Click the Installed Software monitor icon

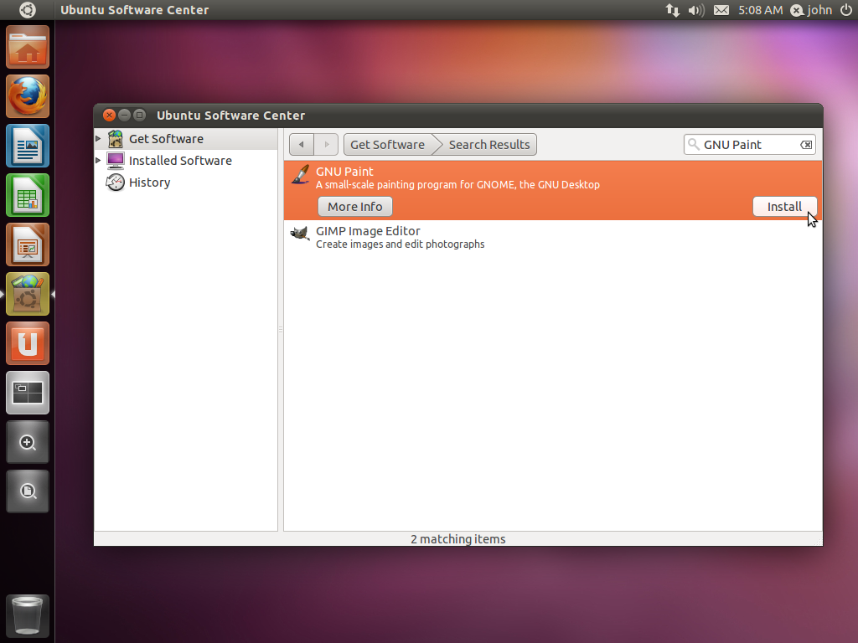click(x=116, y=161)
